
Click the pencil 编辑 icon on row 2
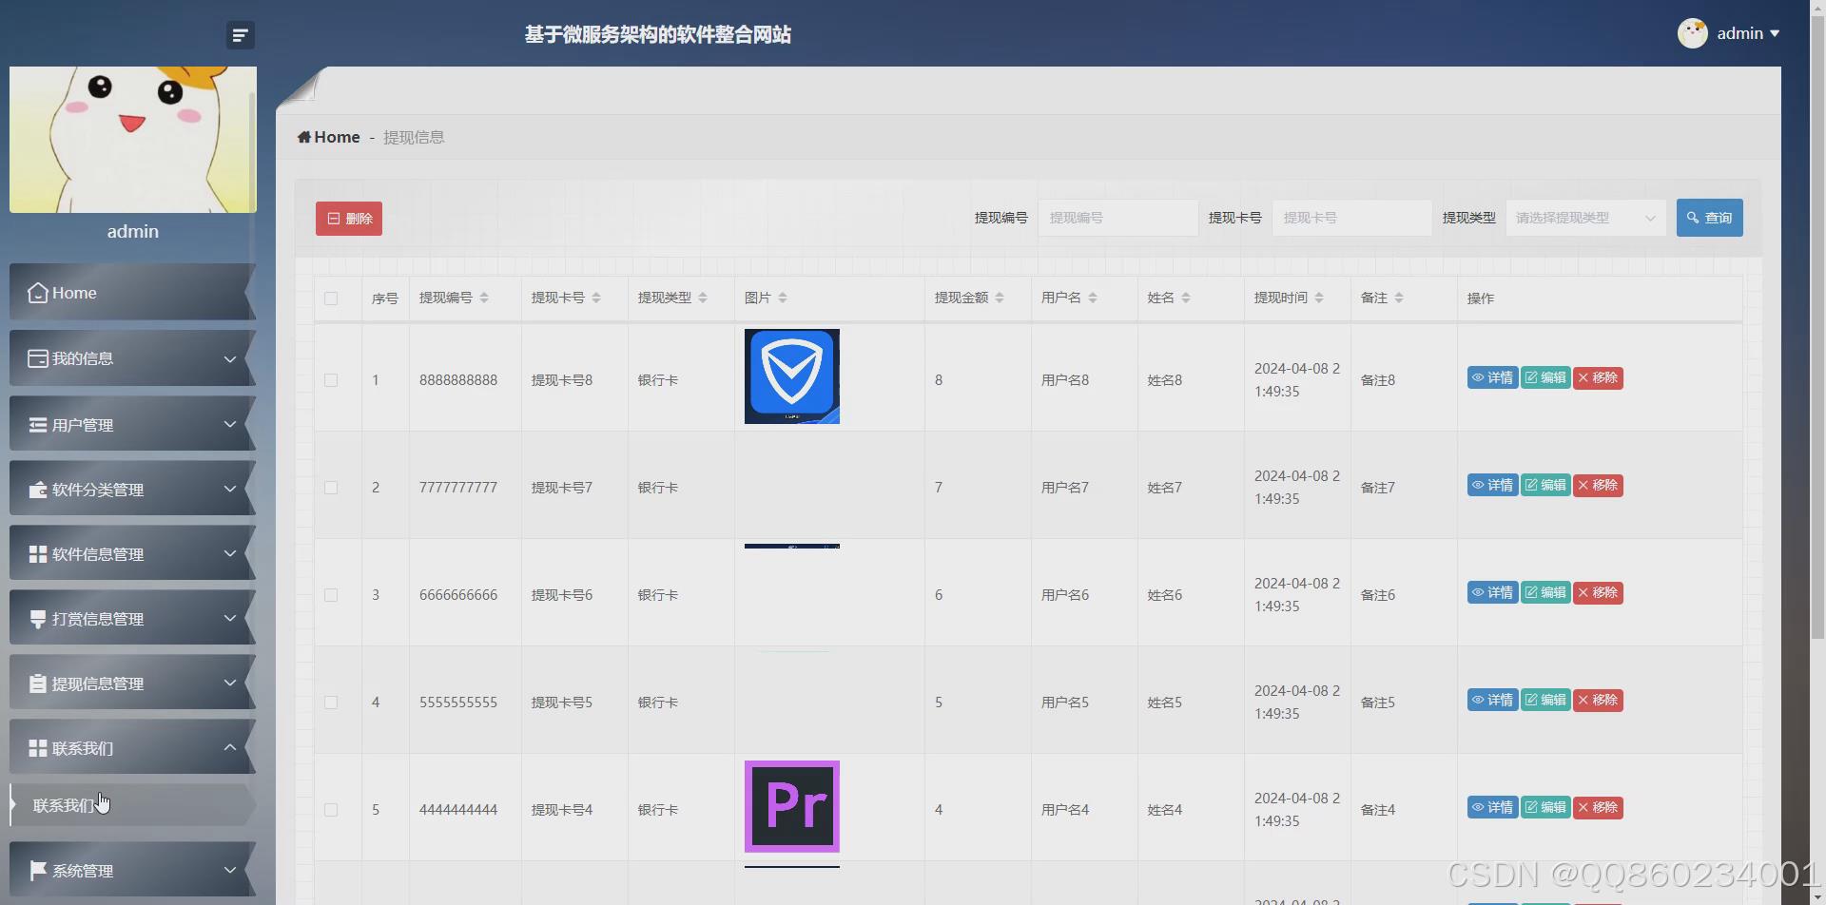coord(1530,485)
